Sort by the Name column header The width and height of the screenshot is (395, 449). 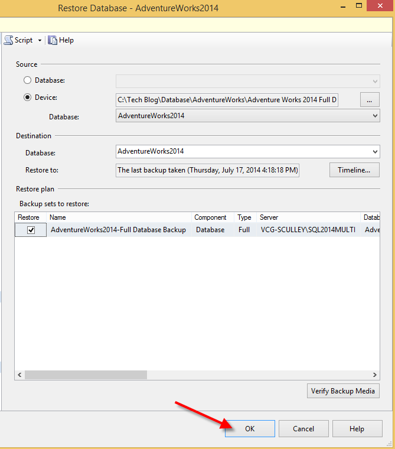[119, 217]
